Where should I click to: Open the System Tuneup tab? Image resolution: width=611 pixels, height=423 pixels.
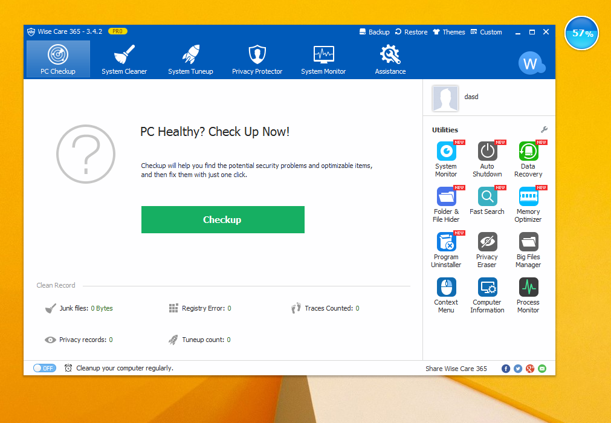click(x=190, y=59)
